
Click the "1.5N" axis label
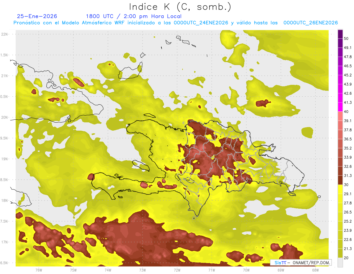(x=4, y=55)
